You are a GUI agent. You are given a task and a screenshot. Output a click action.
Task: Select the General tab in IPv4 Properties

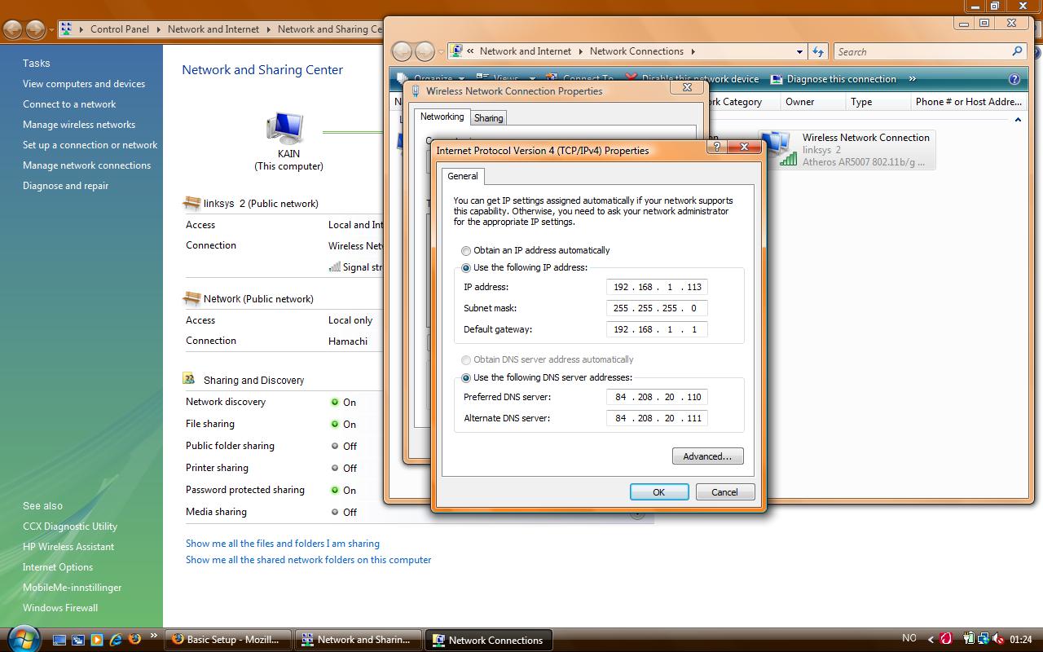pos(463,176)
